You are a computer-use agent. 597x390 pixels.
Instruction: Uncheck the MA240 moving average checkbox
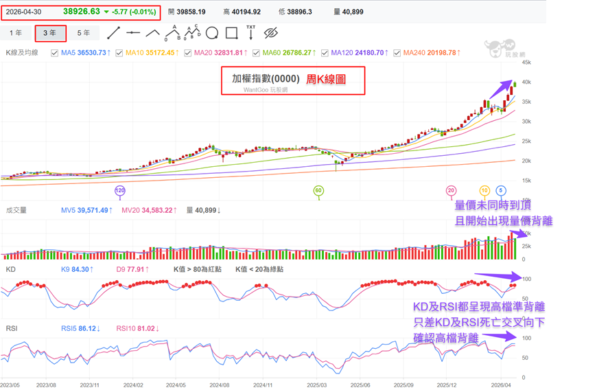(397, 53)
